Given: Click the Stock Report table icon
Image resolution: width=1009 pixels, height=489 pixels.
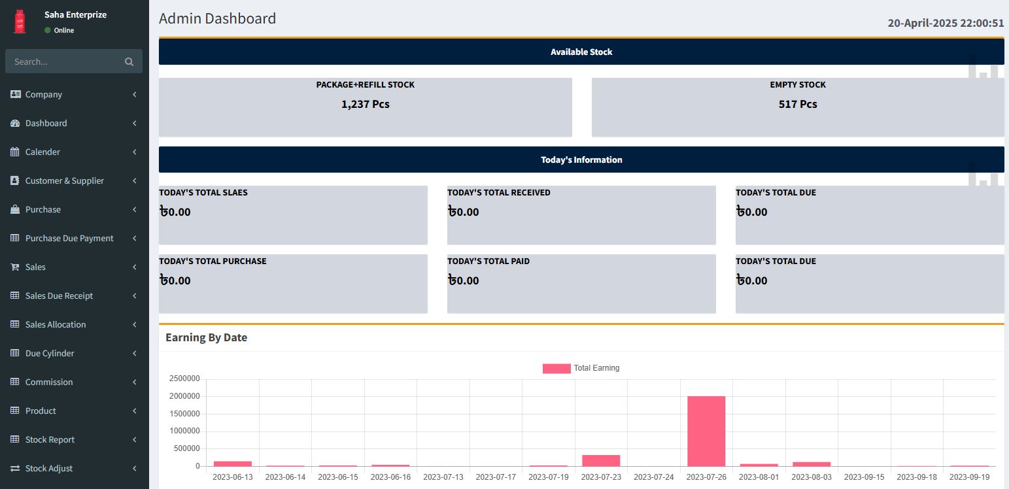Looking at the screenshot, I should [15, 439].
